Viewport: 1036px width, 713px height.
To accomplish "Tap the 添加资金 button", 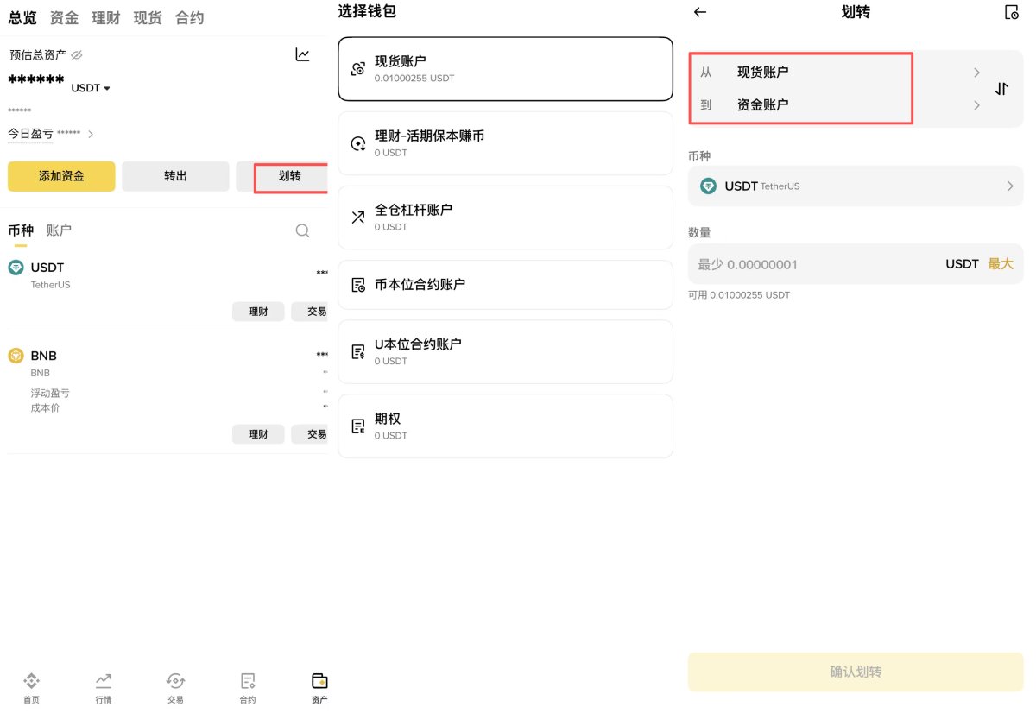I will click(60, 176).
